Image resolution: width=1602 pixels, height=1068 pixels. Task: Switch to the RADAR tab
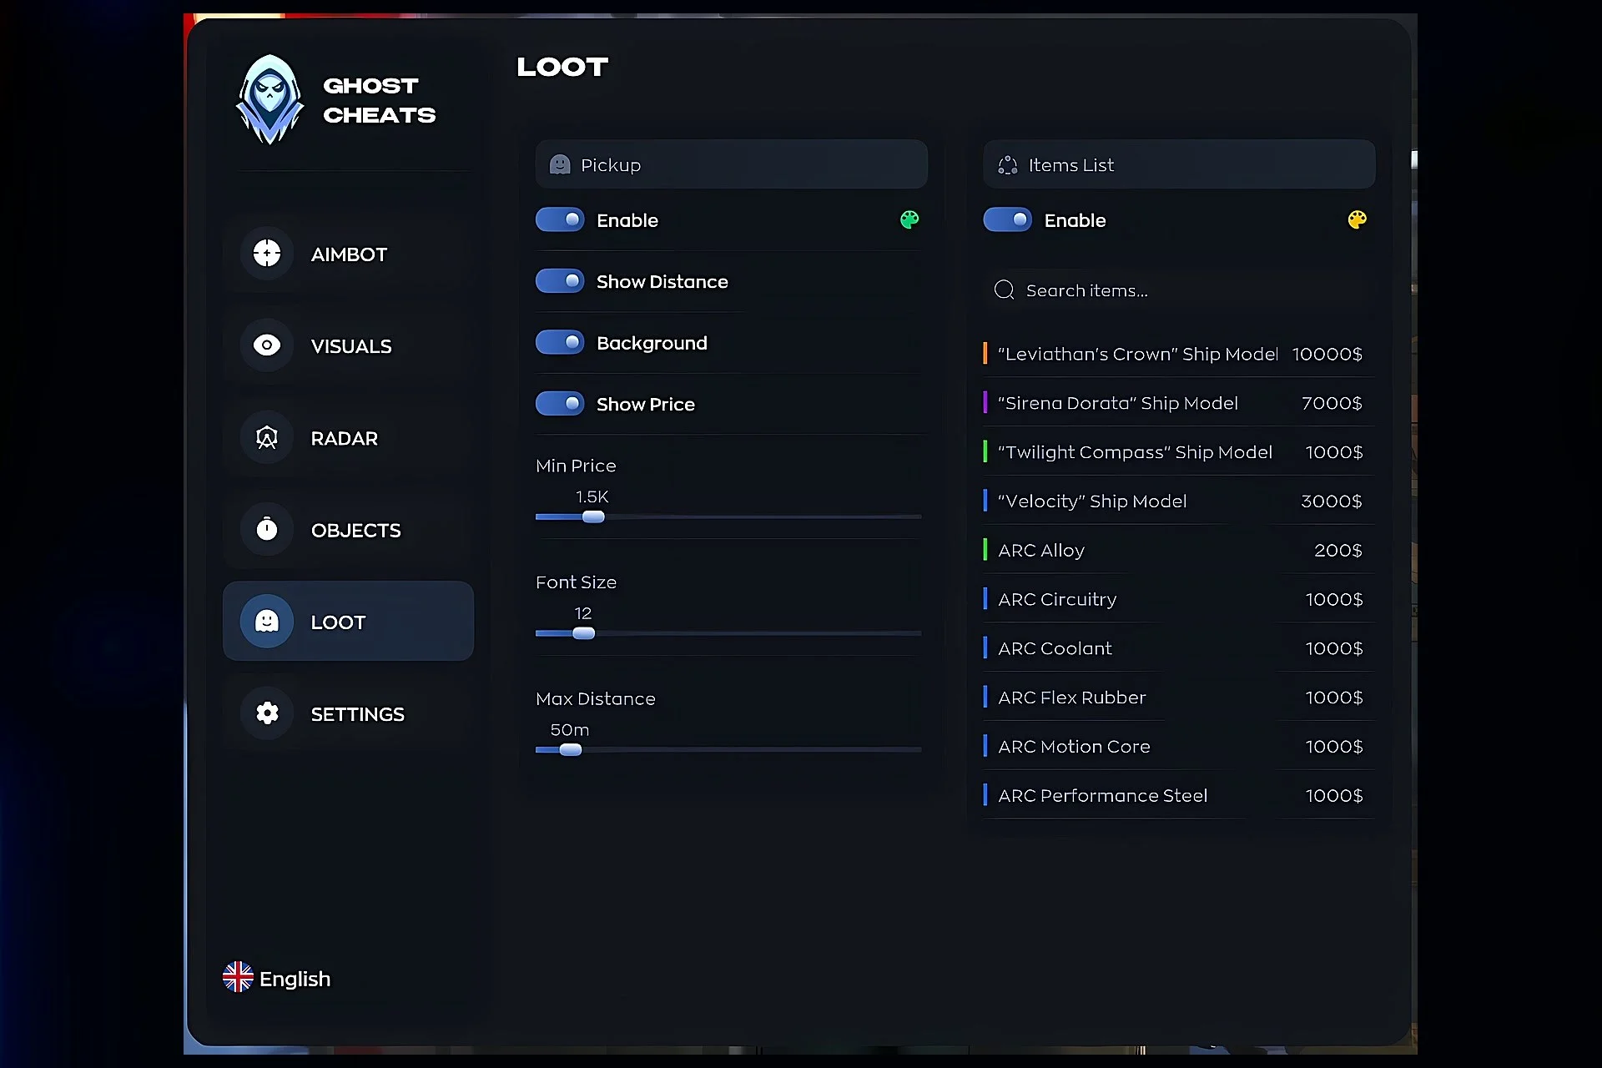348,438
